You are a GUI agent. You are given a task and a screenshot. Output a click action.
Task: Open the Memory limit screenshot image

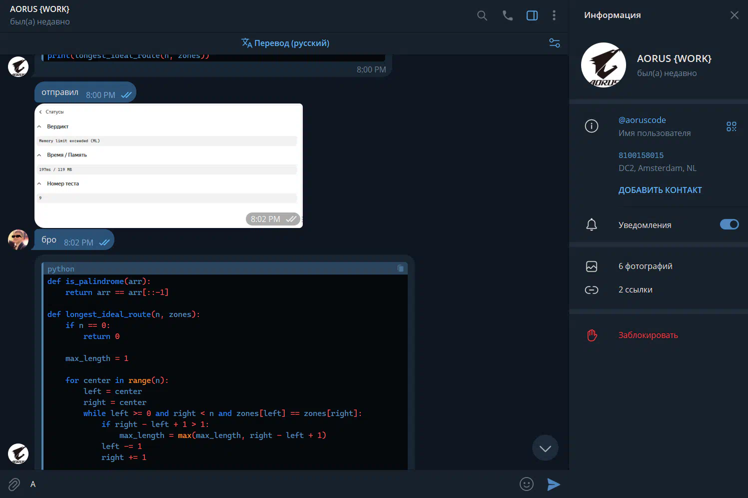168,165
